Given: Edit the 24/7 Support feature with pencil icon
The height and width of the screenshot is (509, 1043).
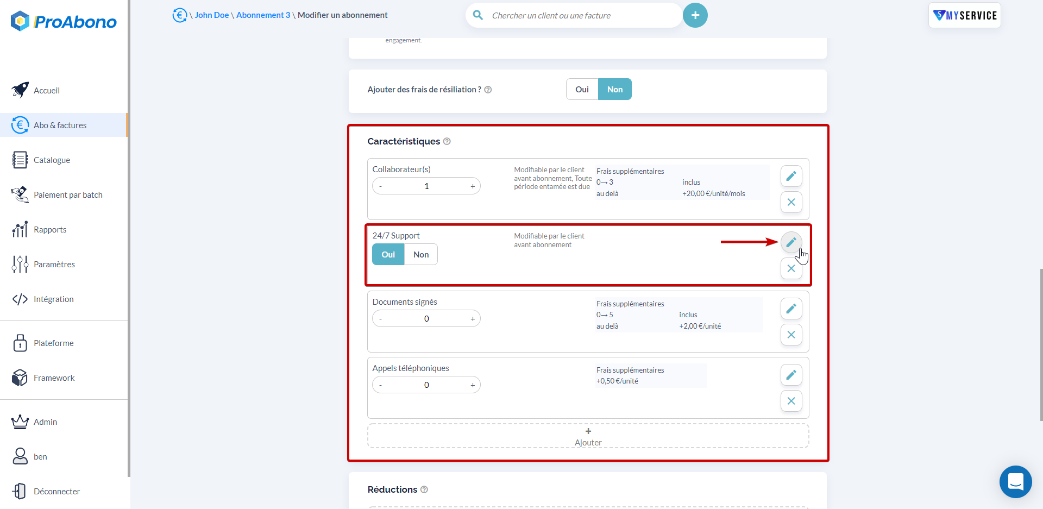Looking at the screenshot, I should click(x=791, y=242).
